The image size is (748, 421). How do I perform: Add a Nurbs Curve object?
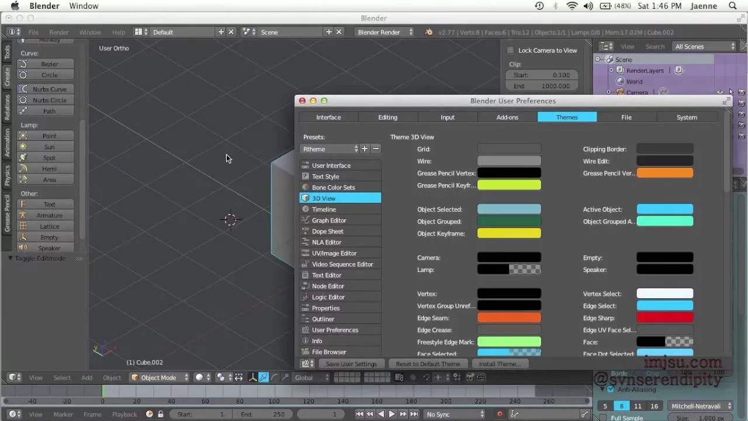coord(46,89)
